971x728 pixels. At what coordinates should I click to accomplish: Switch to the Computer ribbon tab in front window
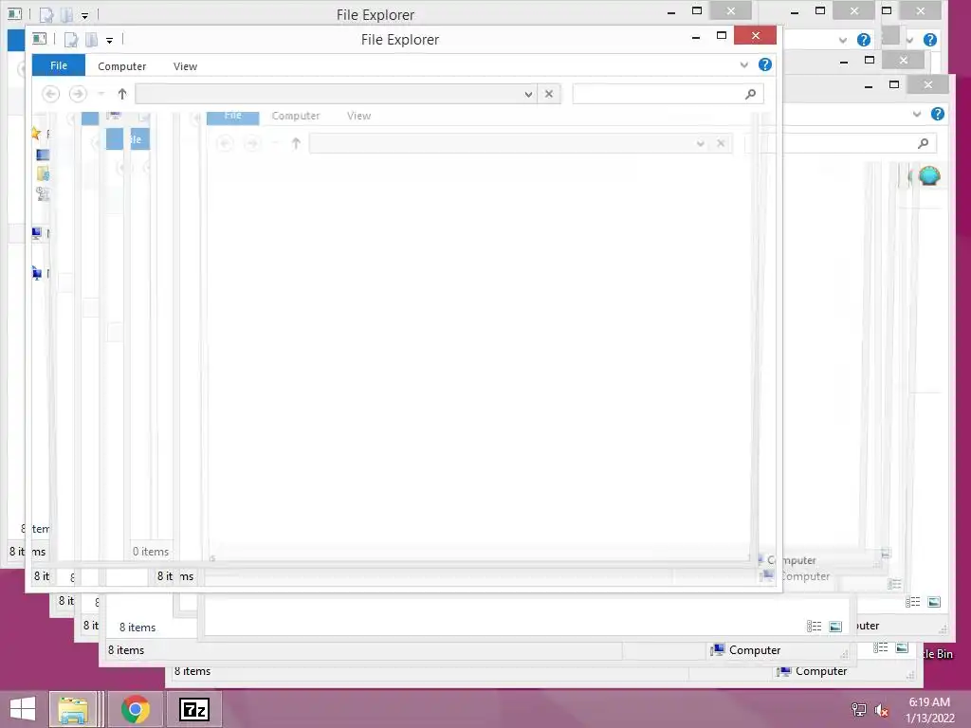(122, 66)
